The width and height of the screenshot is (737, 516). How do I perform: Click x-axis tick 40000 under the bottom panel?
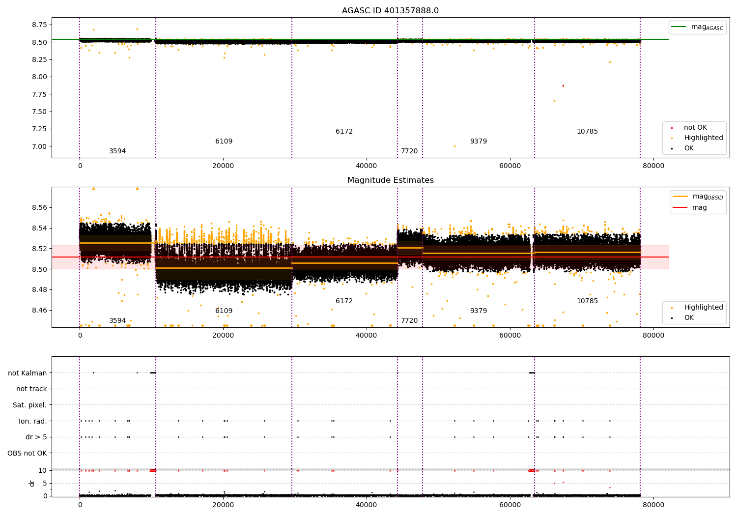[x=367, y=505]
